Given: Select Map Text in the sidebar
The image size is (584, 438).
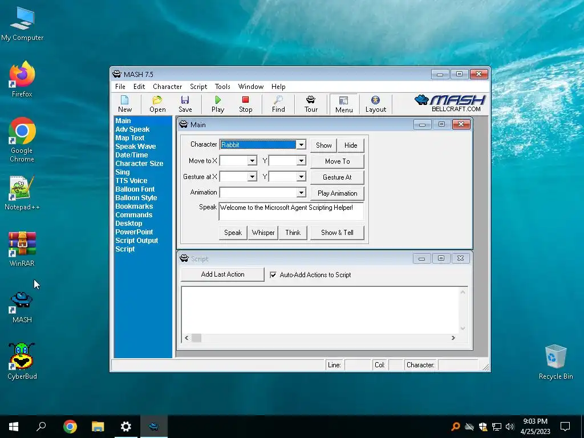Looking at the screenshot, I should pos(129,138).
